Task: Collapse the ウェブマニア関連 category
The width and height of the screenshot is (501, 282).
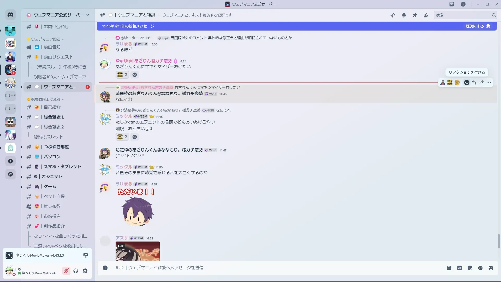Action: pyautogui.click(x=46, y=39)
